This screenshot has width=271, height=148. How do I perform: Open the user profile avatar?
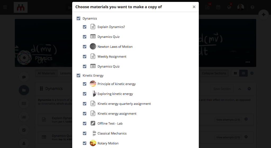point(241,7)
